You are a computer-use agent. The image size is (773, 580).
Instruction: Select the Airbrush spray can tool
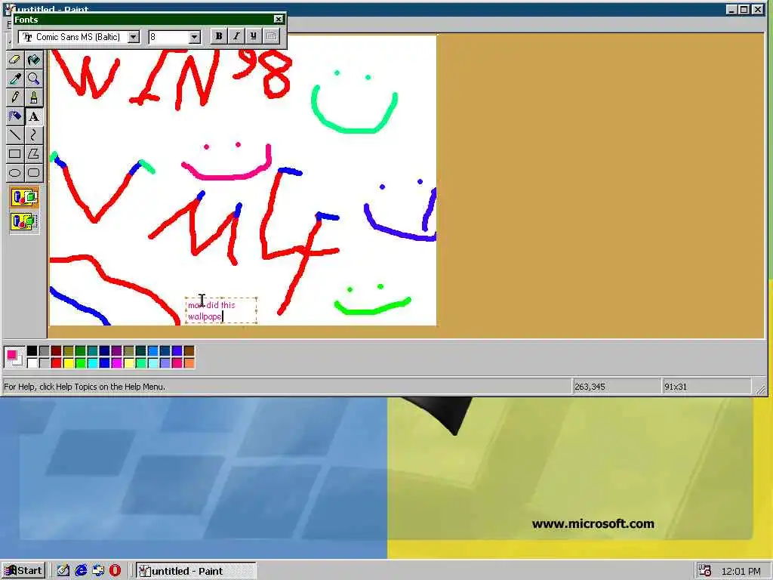(x=15, y=116)
